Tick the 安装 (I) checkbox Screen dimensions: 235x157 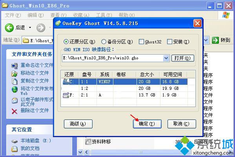169,42
